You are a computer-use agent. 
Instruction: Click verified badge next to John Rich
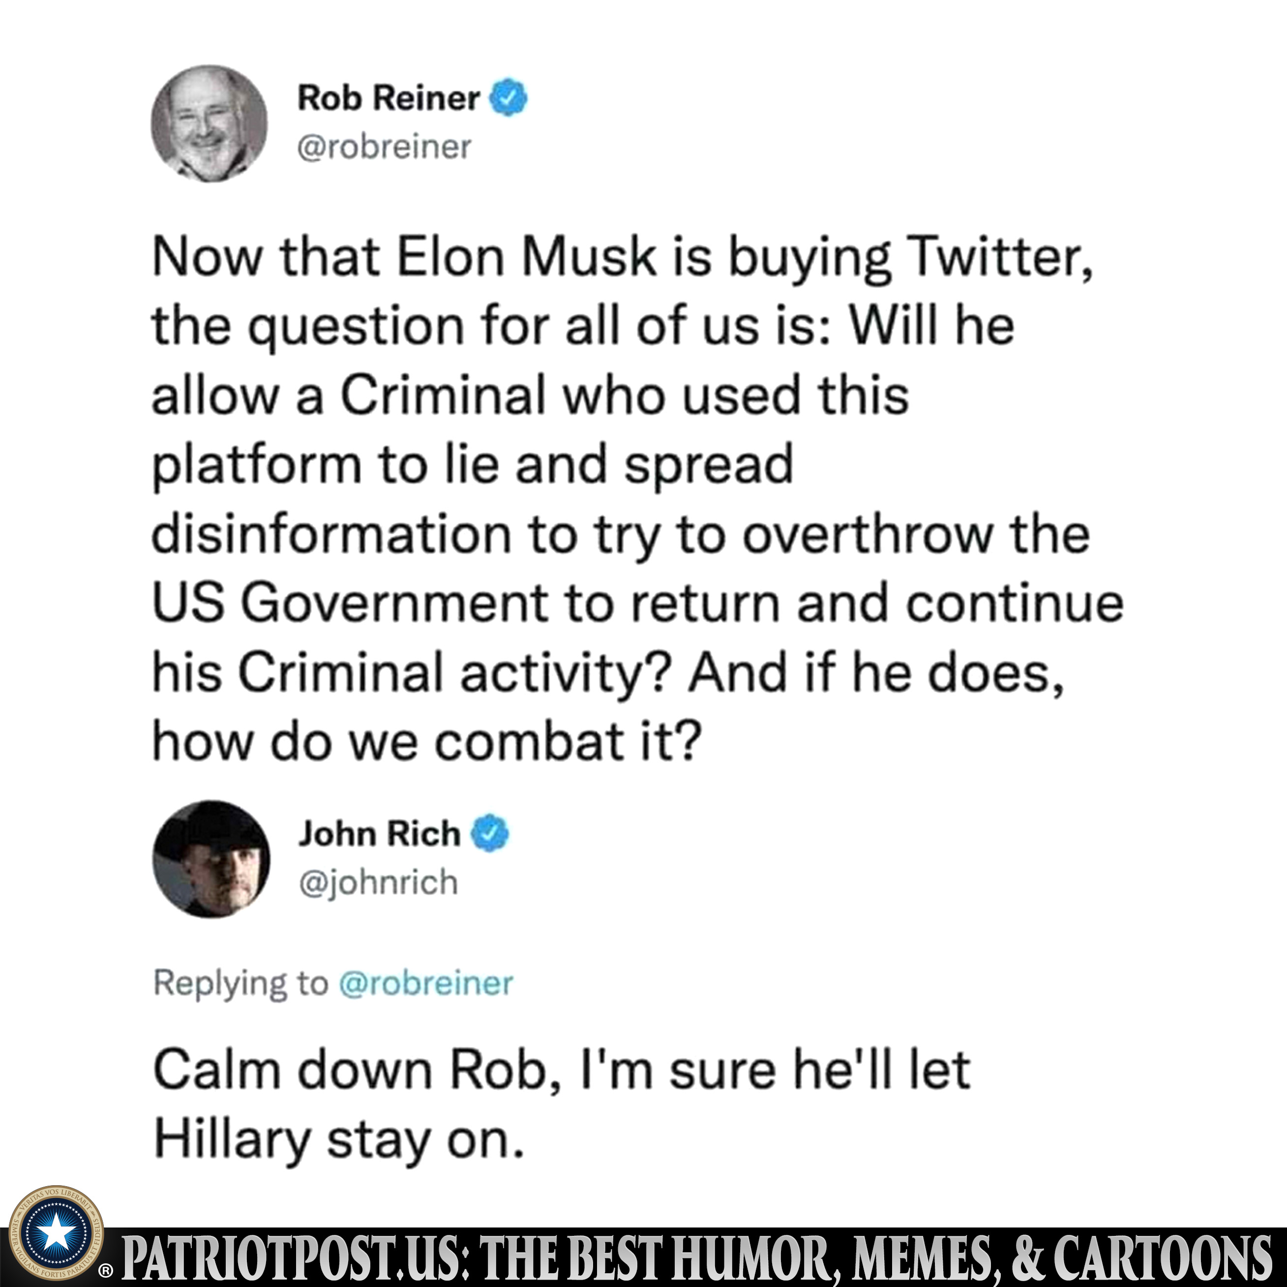click(x=490, y=833)
